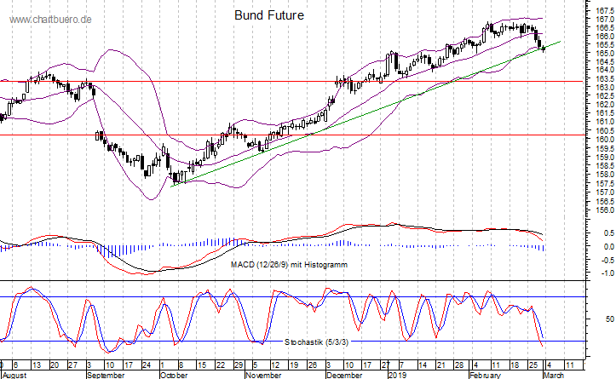Click the '13' date label in August
The image size is (616, 379).
[36, 365]
